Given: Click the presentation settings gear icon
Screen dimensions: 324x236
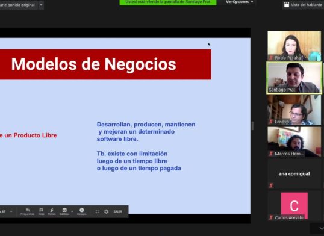Looking at the screenshot, I should click(107, 211).
